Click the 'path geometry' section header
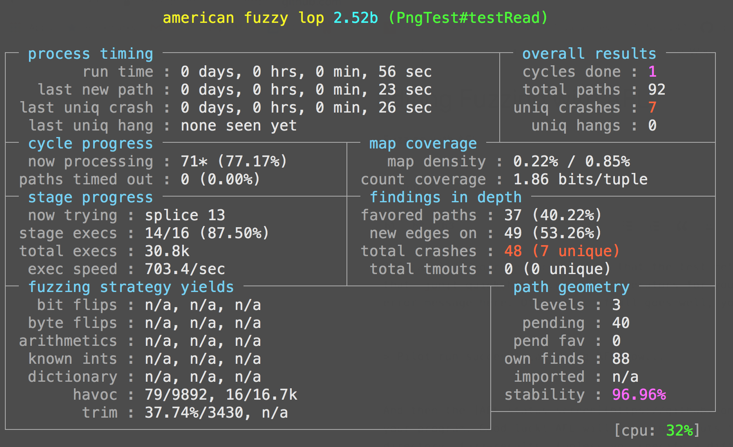The height and width of the screenshot is (447, 733). (572, 287)
